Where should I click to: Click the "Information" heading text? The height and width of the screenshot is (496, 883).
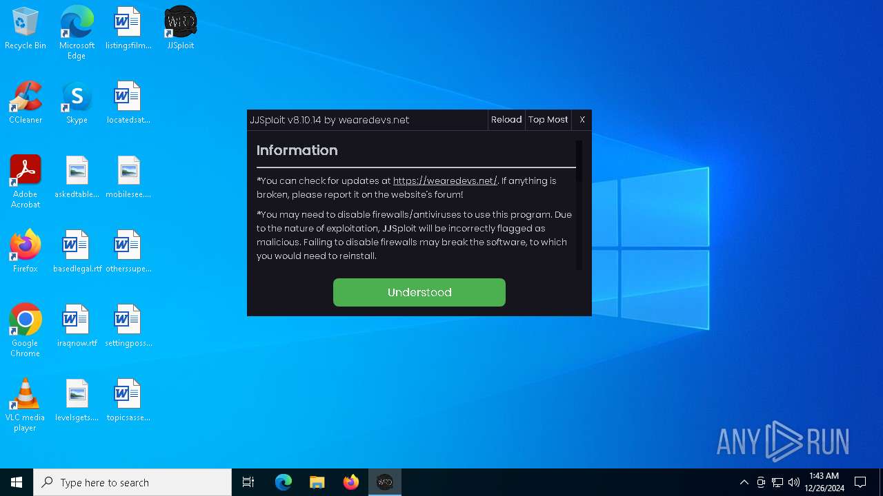[x=297, y=150]
